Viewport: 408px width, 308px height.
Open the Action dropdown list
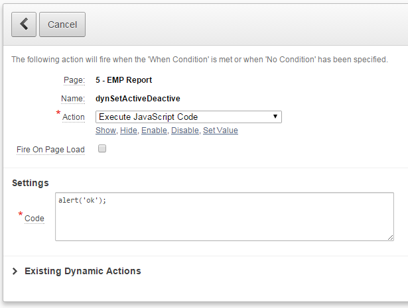(x=188, y=117)
